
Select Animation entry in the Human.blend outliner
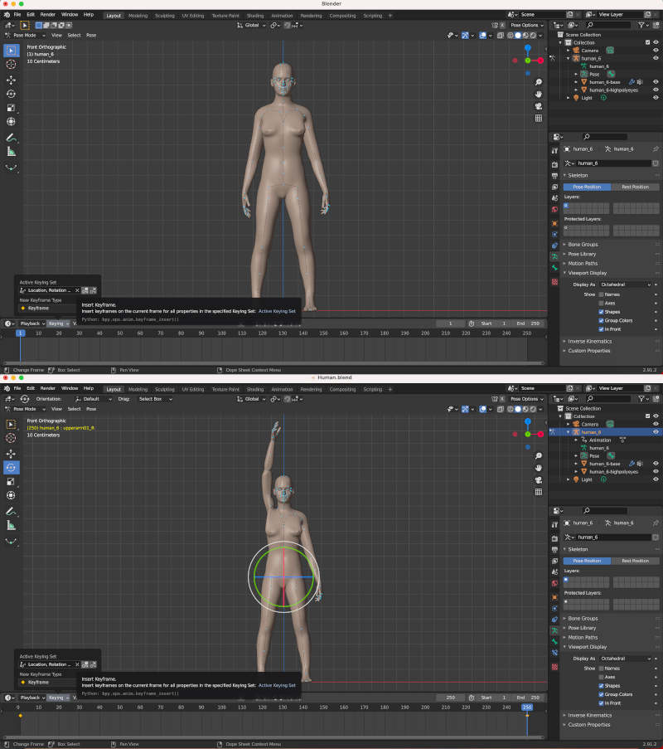point(600,440)
